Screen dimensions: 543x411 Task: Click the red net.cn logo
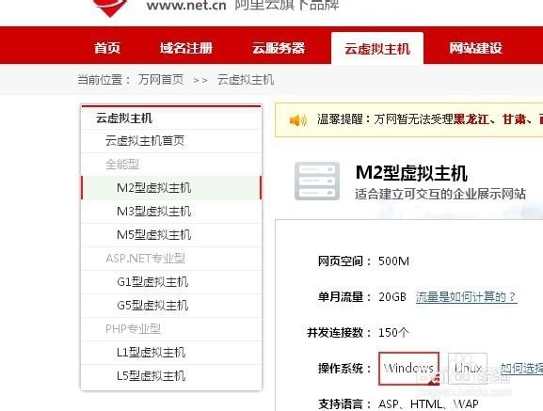point(110,8)
